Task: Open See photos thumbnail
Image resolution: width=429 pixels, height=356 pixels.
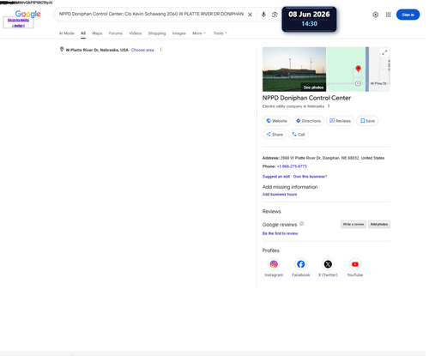Action: click(294, 69)
